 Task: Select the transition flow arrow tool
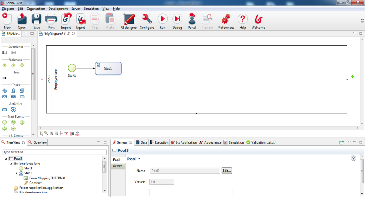(4, 78)
